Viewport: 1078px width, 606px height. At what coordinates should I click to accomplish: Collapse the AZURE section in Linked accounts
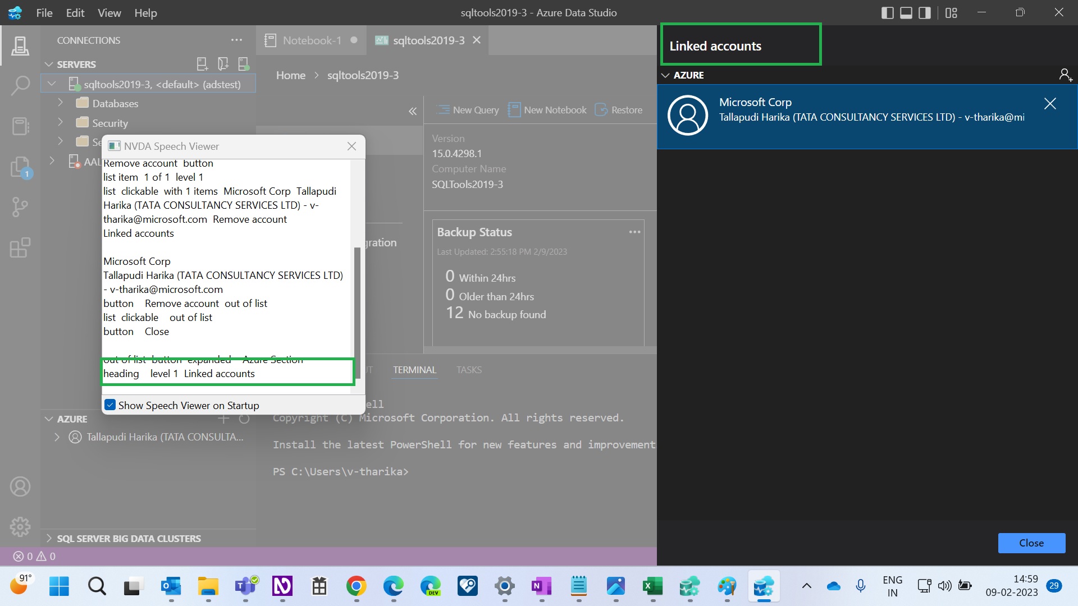tap(665, 75)
